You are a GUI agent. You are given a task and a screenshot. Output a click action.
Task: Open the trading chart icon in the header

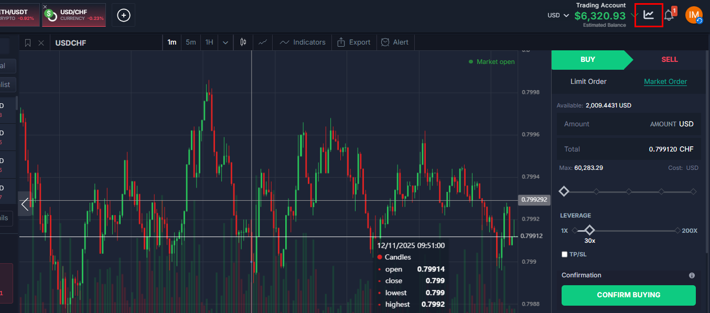[x=649, y=15]
